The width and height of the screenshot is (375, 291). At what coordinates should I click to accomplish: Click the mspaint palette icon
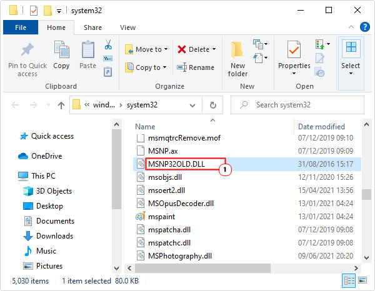tap(141, 217)
